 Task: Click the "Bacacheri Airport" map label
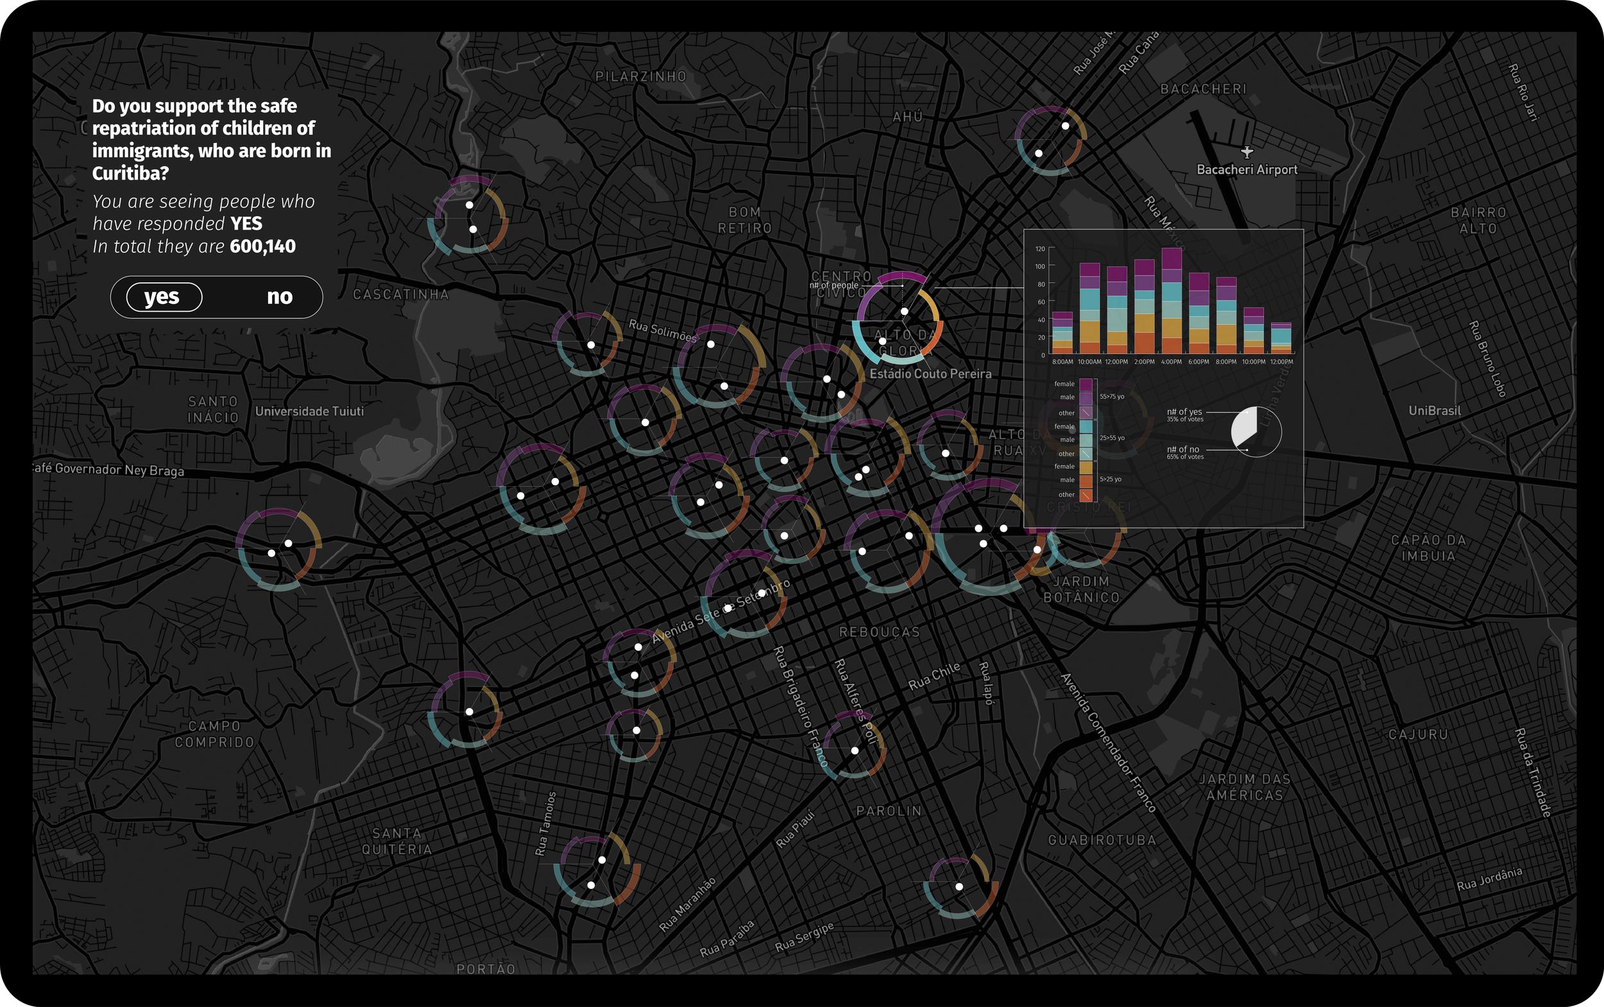1247,170
